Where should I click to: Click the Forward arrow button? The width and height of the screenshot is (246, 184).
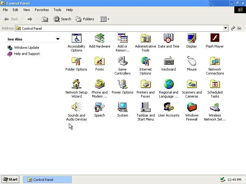[x=30, y=19]
